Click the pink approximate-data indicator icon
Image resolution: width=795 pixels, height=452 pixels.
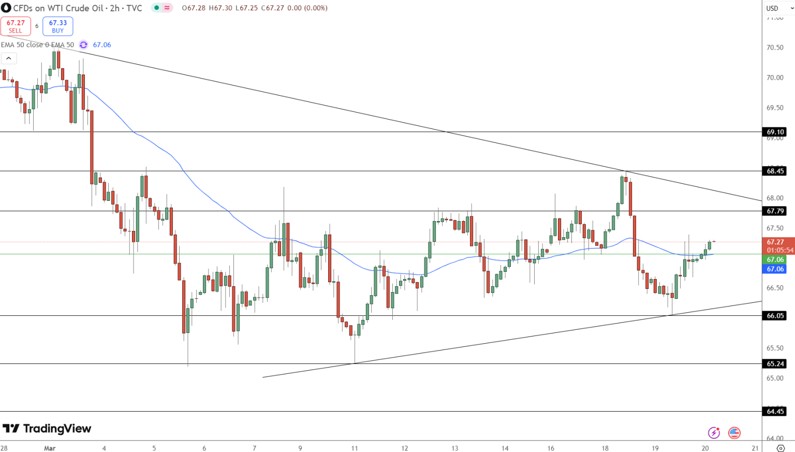pyautogui.click(x=167, y=8)
